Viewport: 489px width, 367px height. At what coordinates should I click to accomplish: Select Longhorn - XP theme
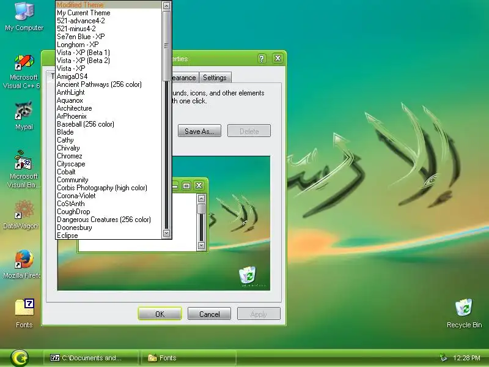tap(109, 45)
